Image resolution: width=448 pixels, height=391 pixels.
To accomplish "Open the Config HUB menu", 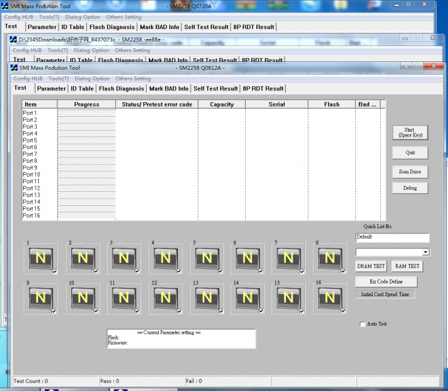I will coord(27,78).
